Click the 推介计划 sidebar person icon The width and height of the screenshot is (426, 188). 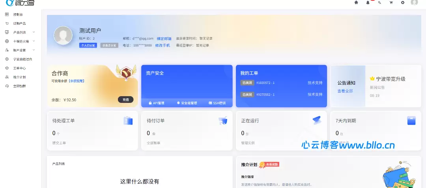tap(7, 77)
